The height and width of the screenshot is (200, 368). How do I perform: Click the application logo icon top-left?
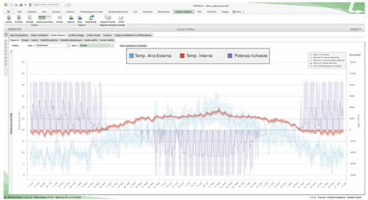(6, 5)
